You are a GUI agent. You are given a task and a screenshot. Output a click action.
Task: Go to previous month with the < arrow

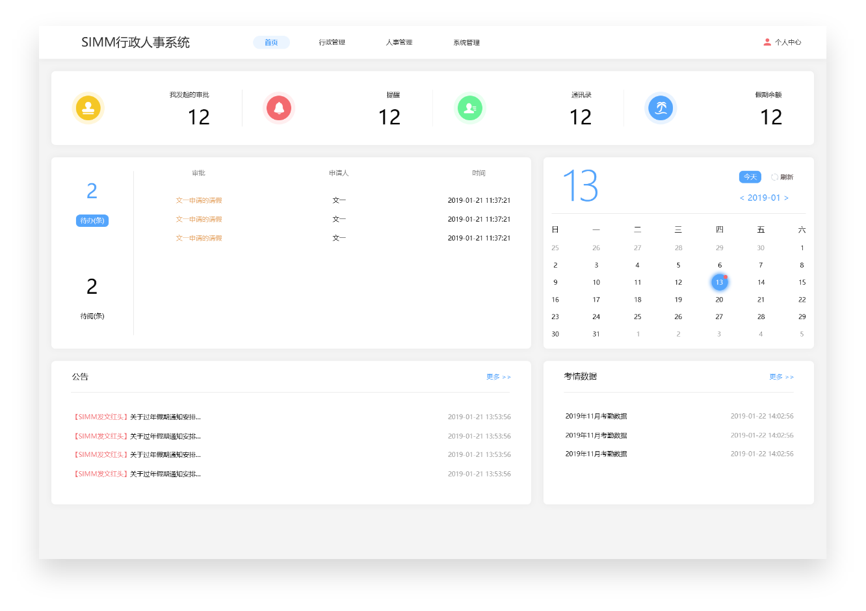[742, 198]
